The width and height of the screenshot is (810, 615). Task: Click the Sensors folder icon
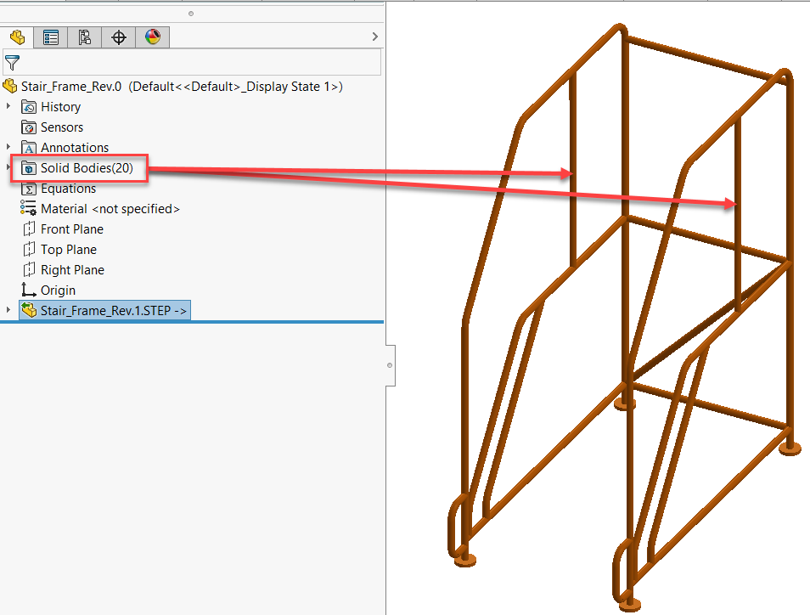point(29,127)
